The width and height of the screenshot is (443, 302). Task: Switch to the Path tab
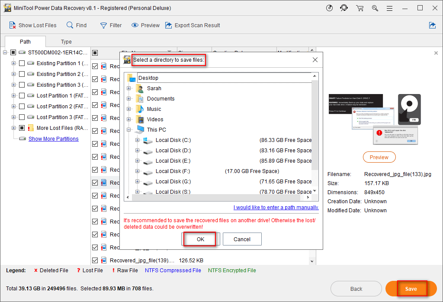coord(25,42)
